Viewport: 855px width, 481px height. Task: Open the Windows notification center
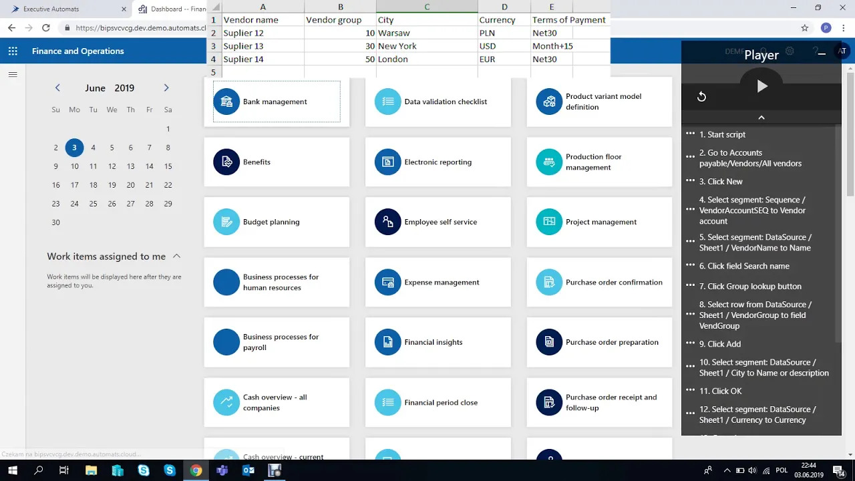point(838,470)
